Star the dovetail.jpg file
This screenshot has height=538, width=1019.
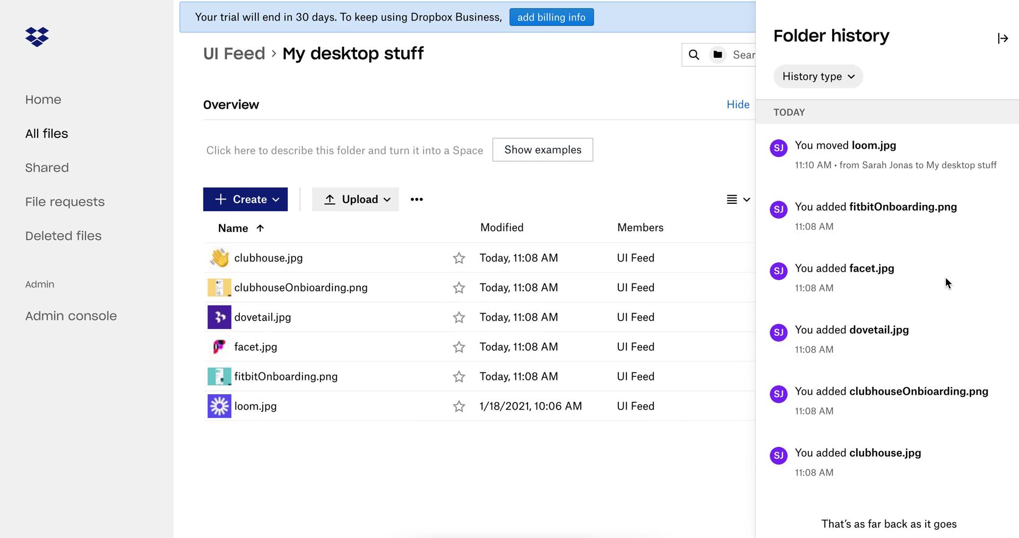click(459, 318)
